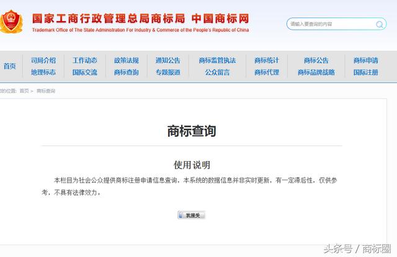Image resolution: width=397 pixels, height=257 pixels.
Task: Click text 考，不具有法律效力。
Action: tap(71, 193)
